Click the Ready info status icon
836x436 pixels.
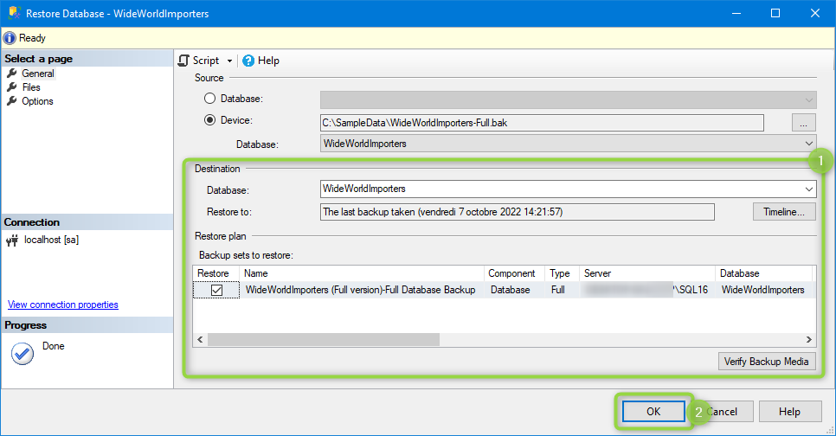(10, 38)
